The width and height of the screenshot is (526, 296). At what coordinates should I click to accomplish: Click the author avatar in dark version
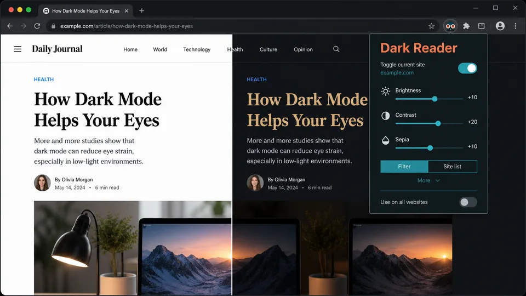tap(255, 183)
